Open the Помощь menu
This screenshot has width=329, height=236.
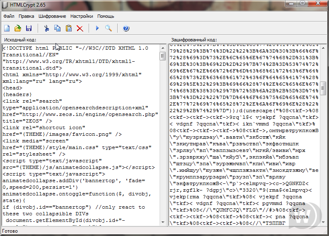(106, 16)
